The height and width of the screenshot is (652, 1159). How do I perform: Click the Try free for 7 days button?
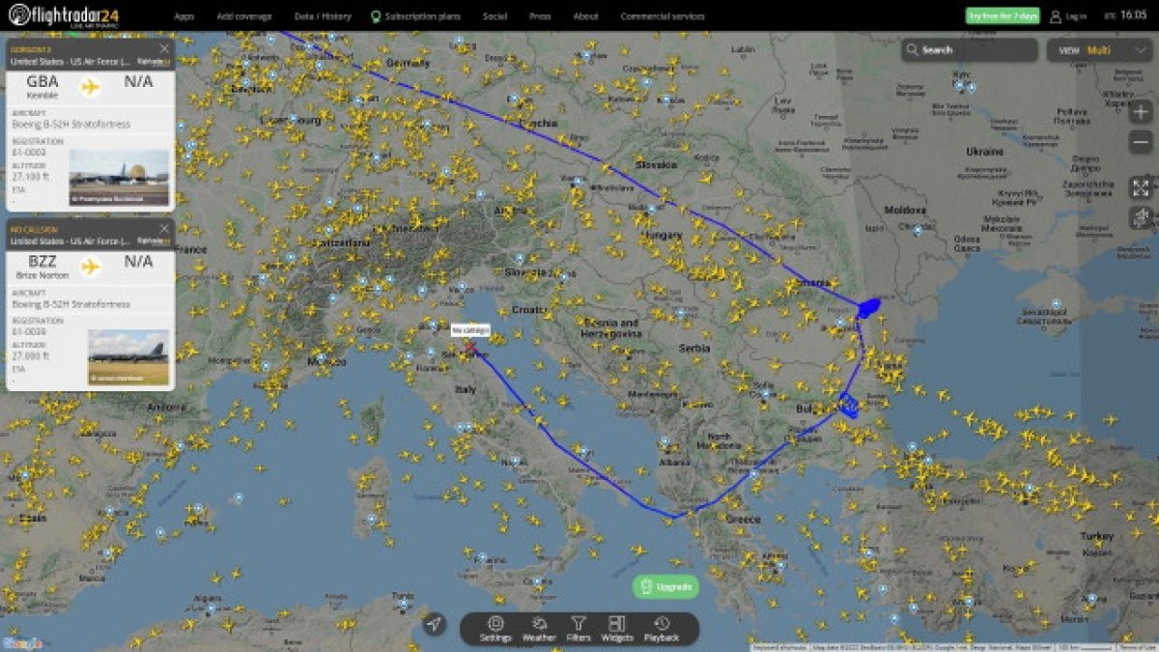coord(1003,16)
